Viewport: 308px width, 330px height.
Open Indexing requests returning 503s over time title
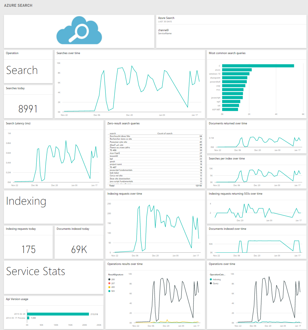pos(235,194)
